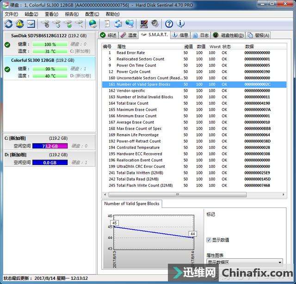Switch to the 温度 temperature tab
Image resolution: width=296 pixels, height=284 pixels.
(x=129, y=35)
